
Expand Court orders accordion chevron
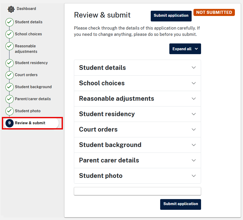tap(193, 129)
